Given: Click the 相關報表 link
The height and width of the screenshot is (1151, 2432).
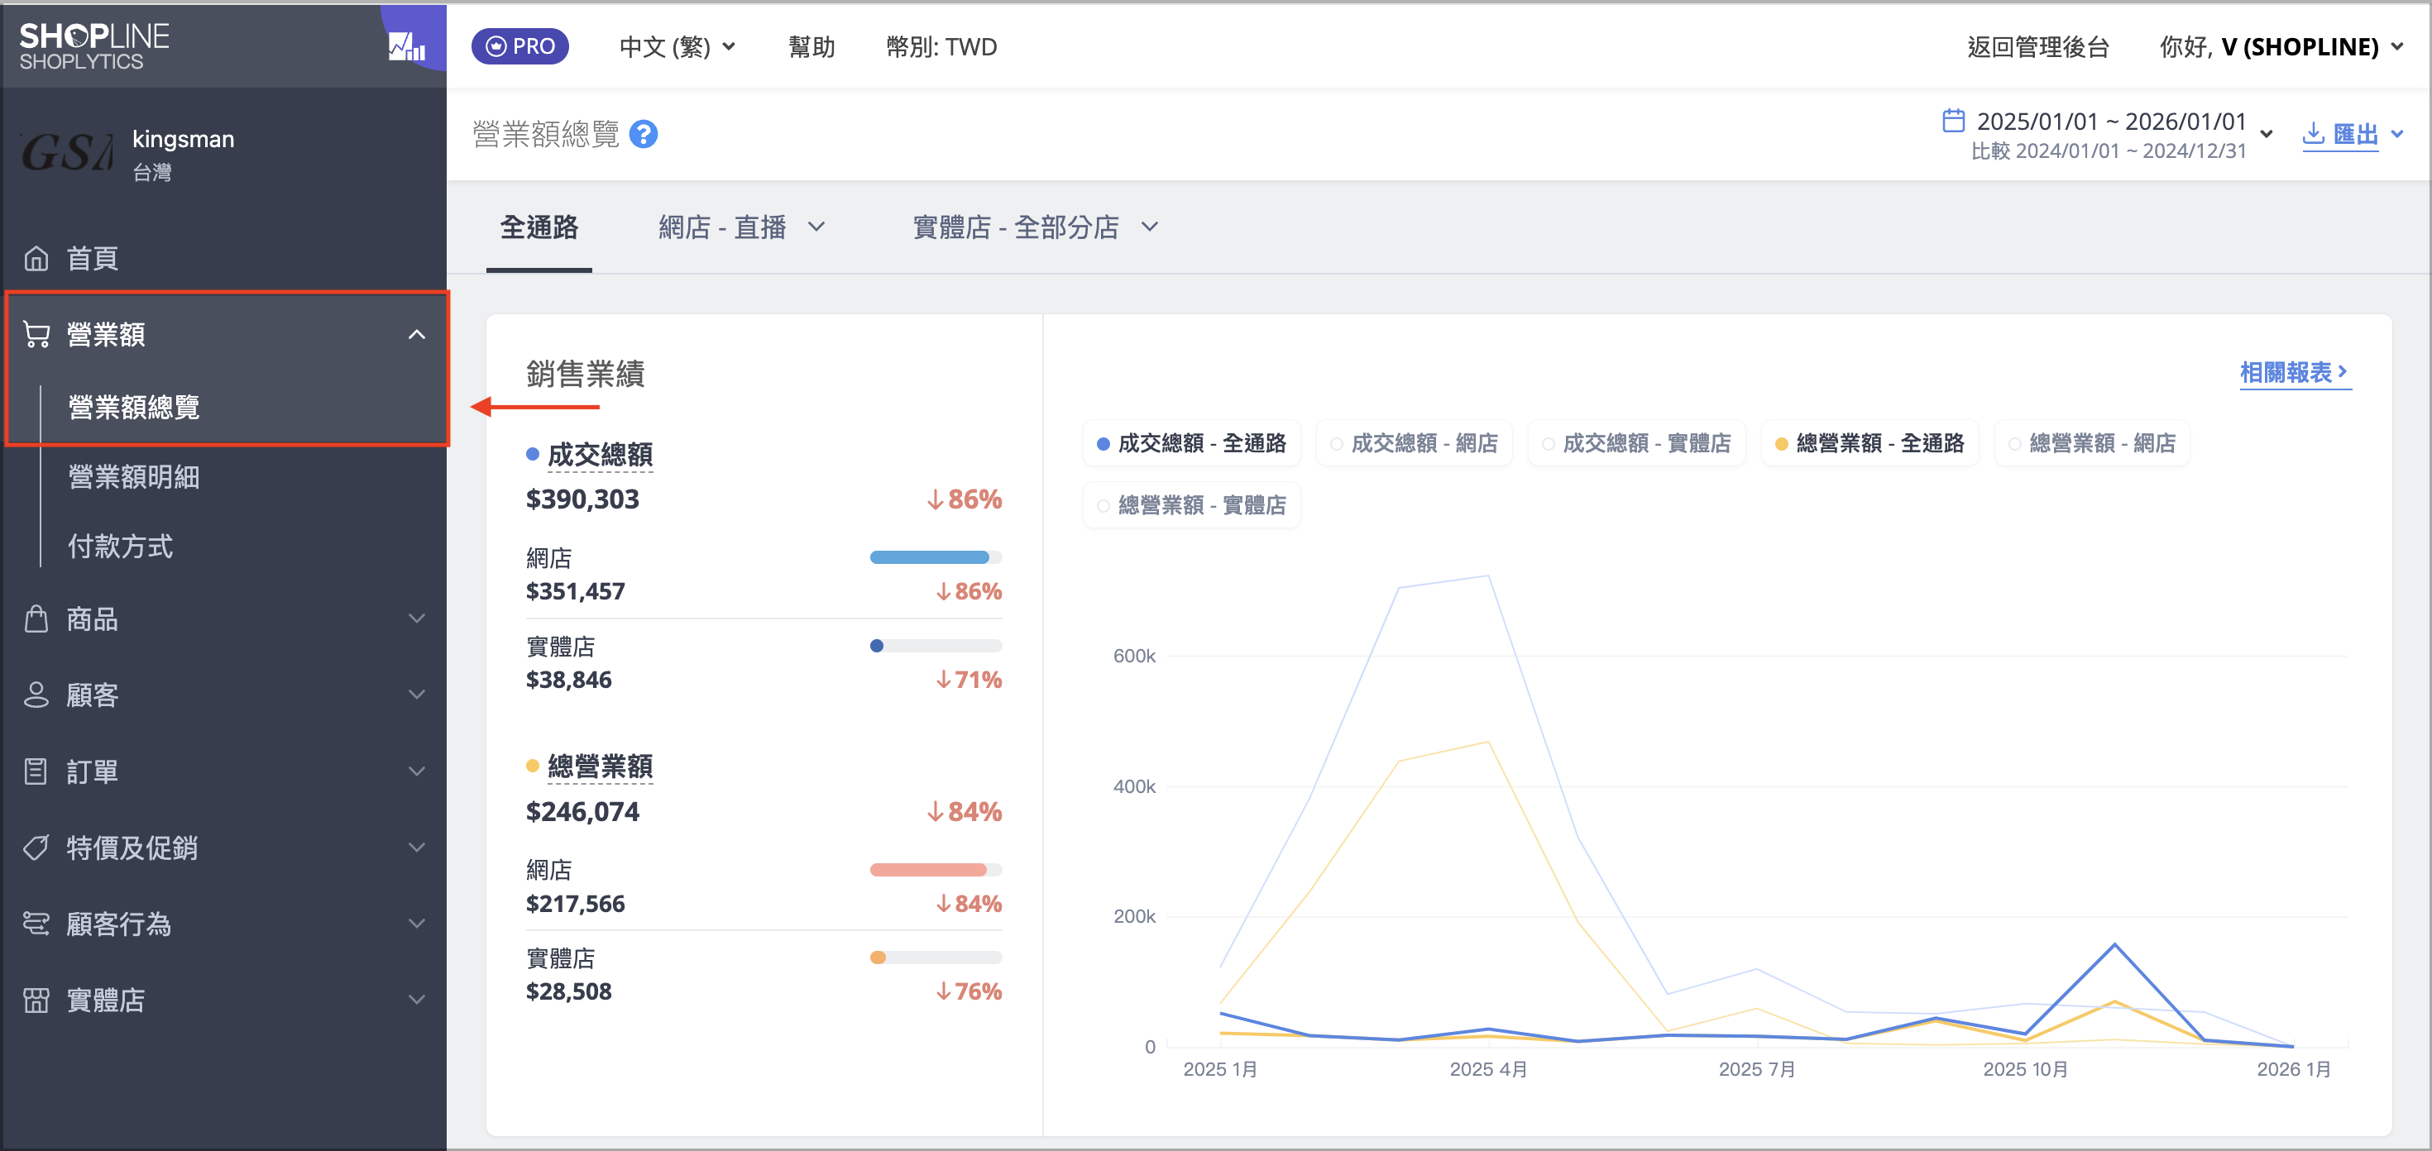Looking at the screenshot, I should tap(2294, 373).
